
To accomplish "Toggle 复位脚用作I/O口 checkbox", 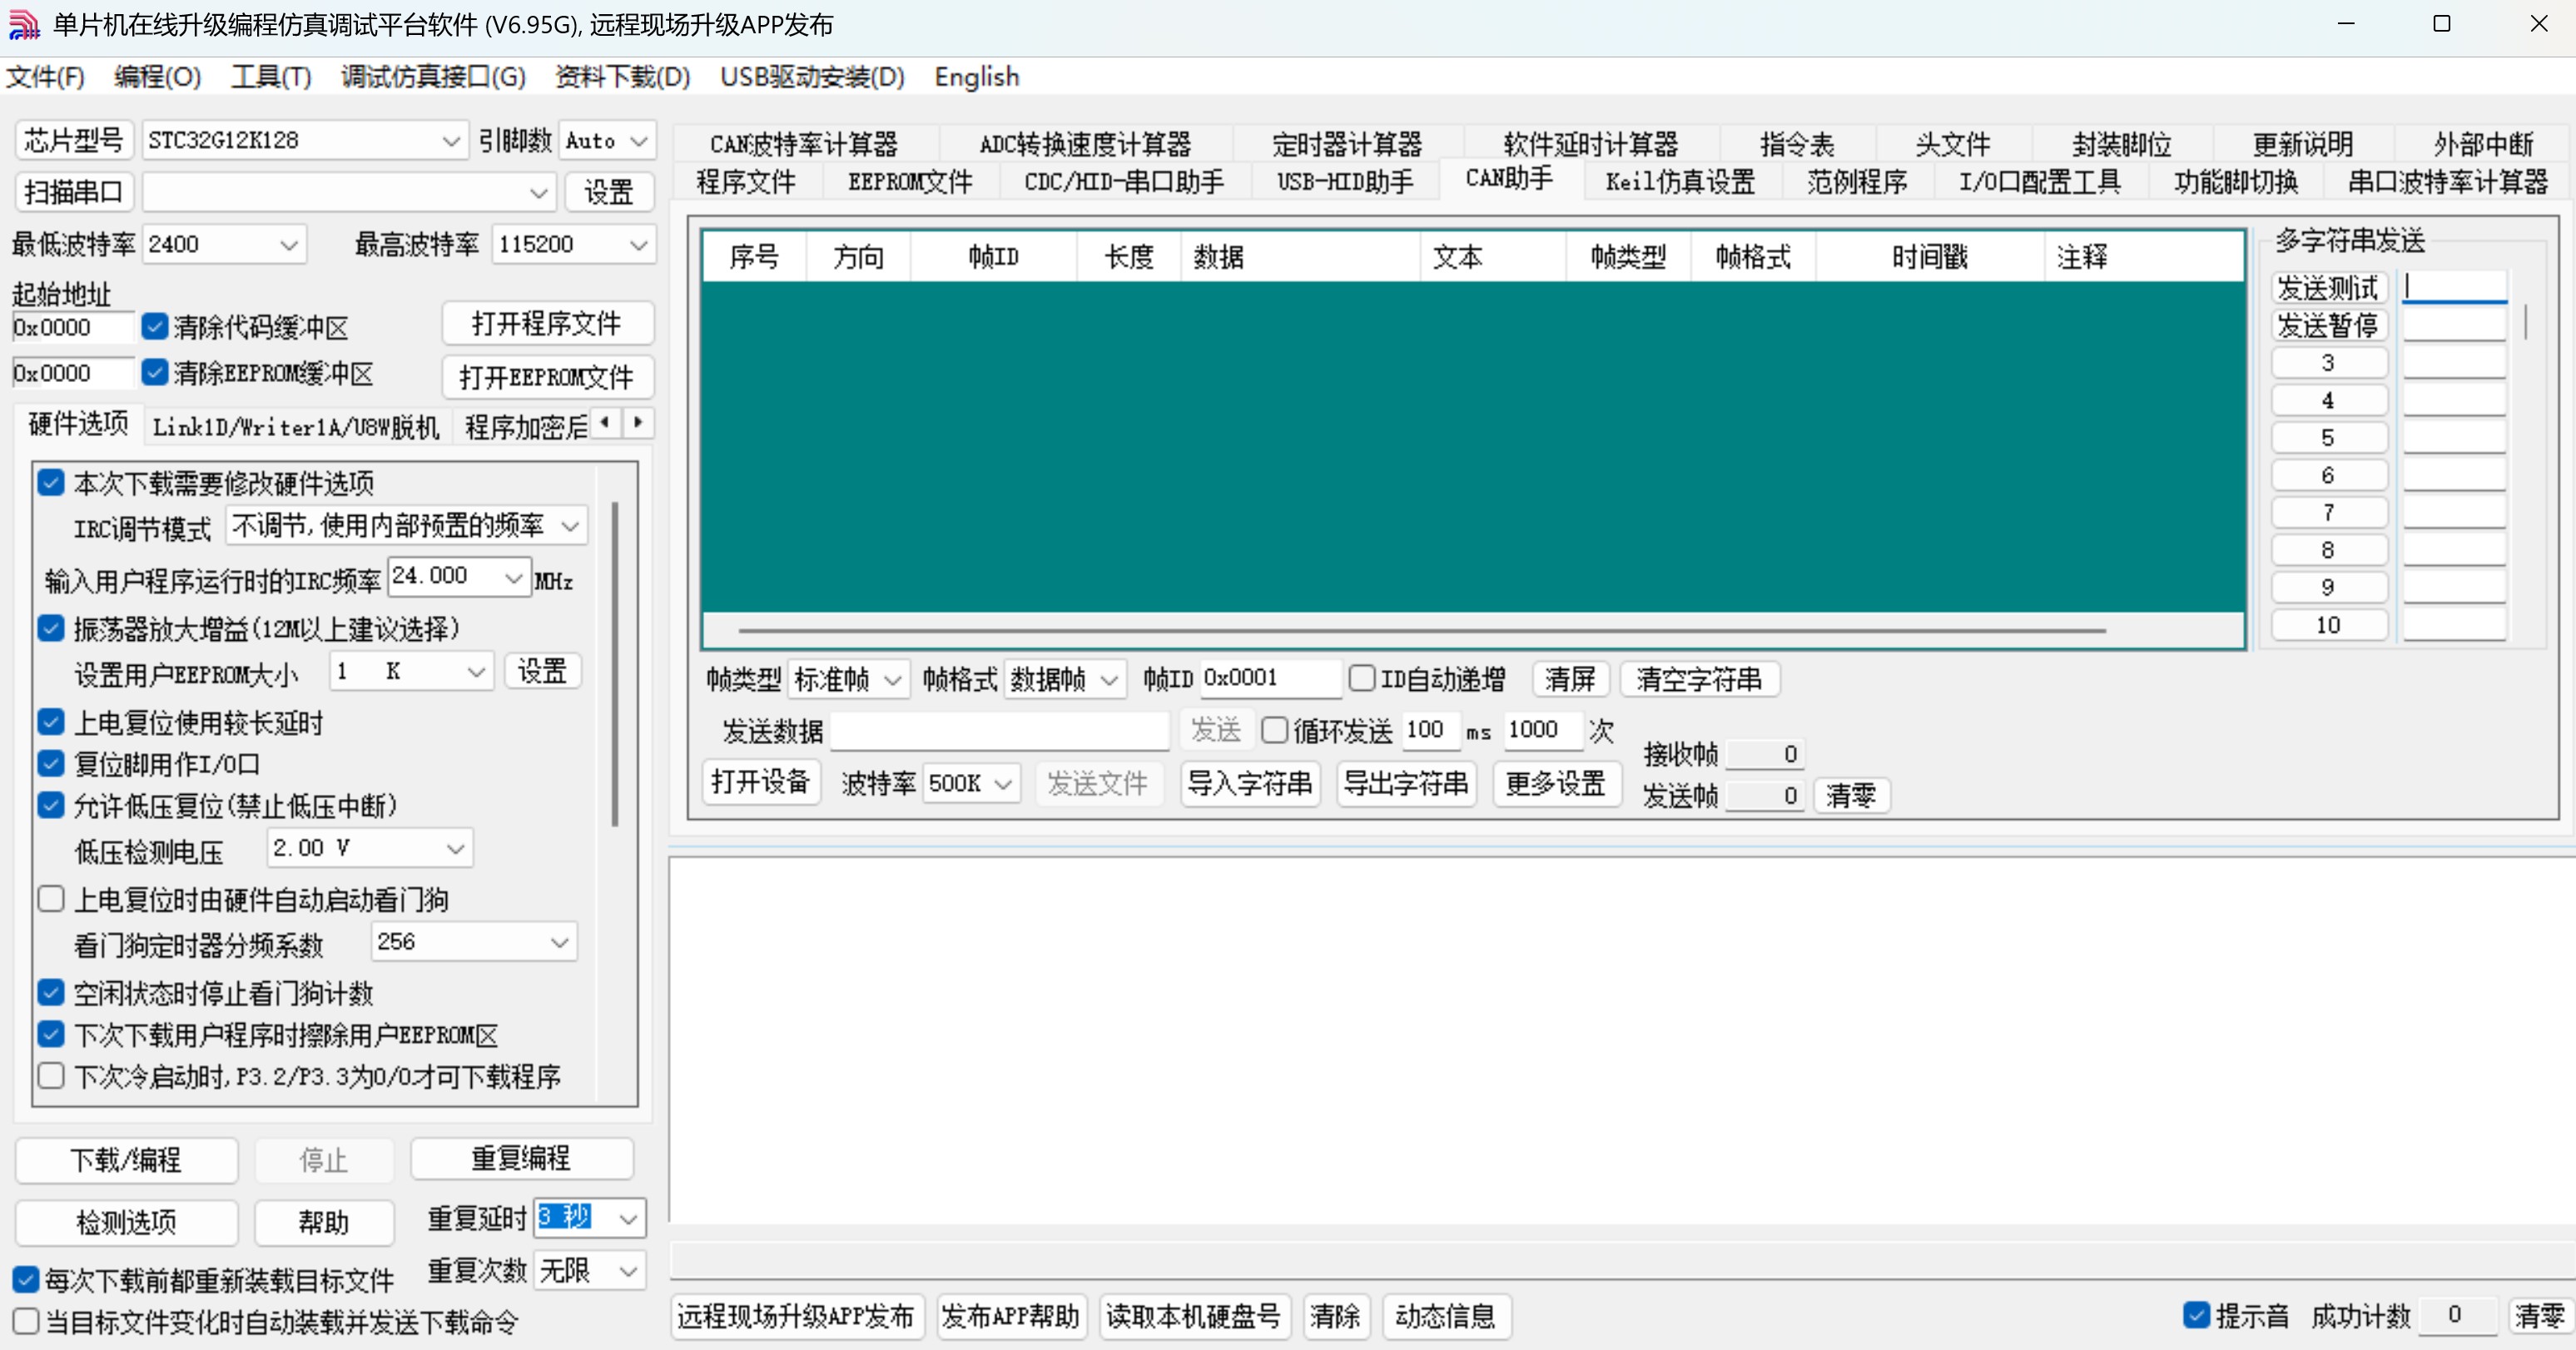I will pyautogui.click(x=51, y=764).
